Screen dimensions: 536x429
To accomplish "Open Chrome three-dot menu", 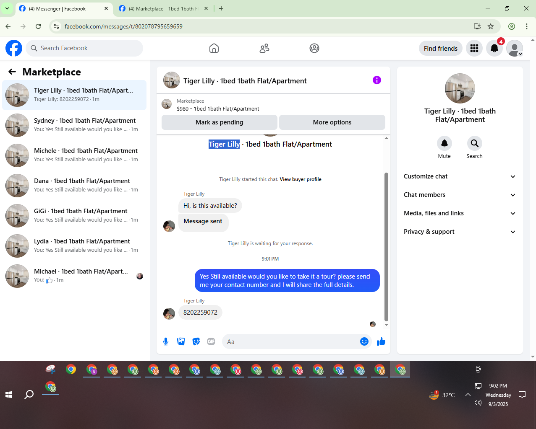I will 527,26.
